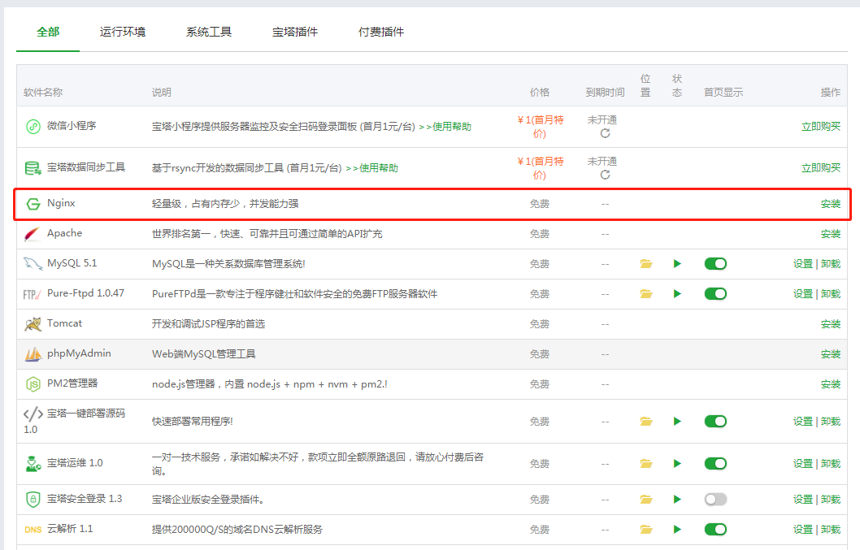The height and width of the screenshot is (550, 860).
Task: Open 使用帮助 link for 微信小程序
Action: click(x=445, y=127)
